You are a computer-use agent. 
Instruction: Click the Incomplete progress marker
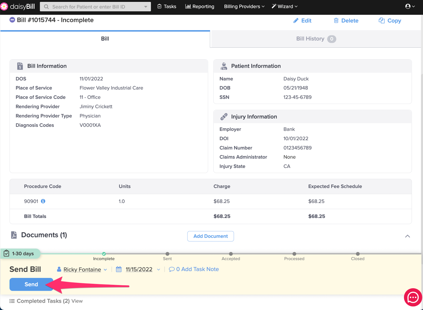(x=104, y=254)
